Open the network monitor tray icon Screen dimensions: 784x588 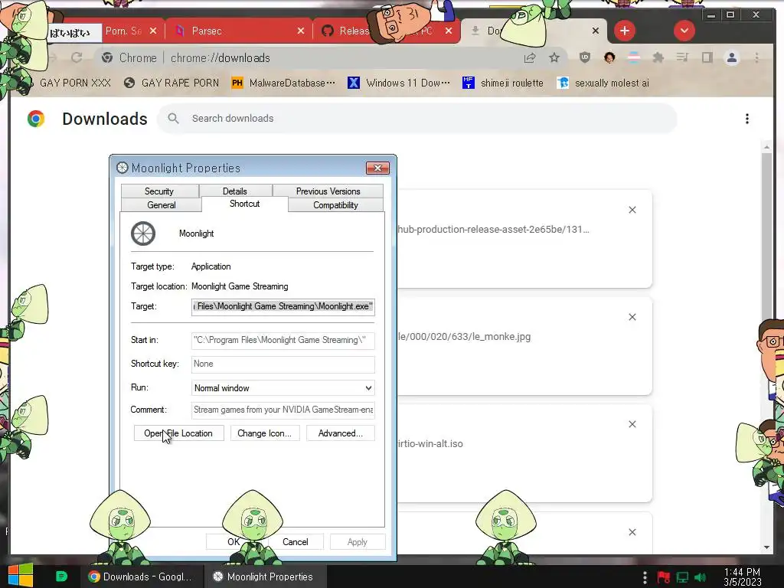pos(682,577)
